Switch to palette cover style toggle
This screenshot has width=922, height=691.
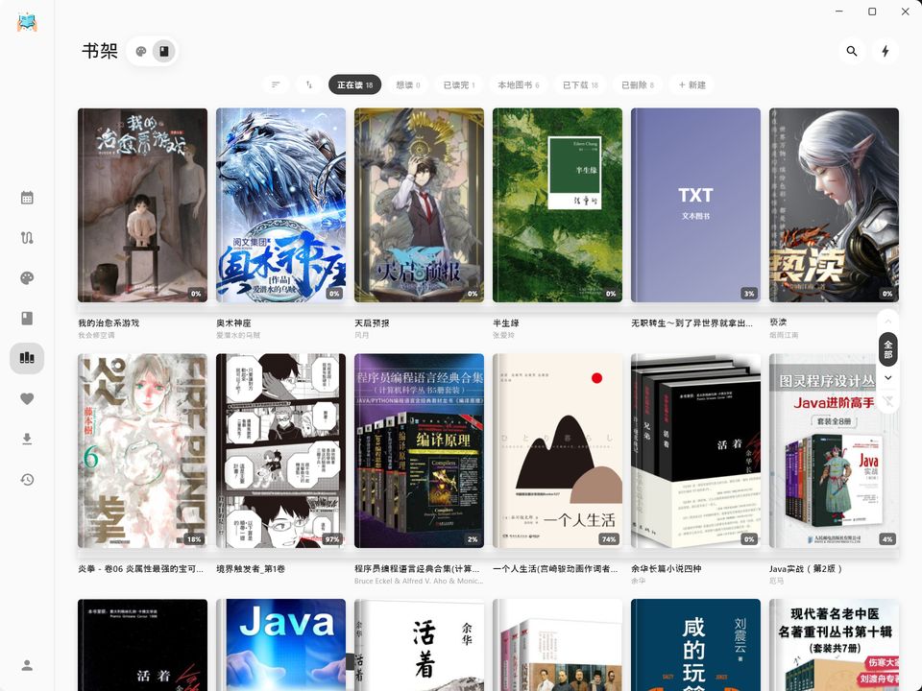(x=141, y=51)
